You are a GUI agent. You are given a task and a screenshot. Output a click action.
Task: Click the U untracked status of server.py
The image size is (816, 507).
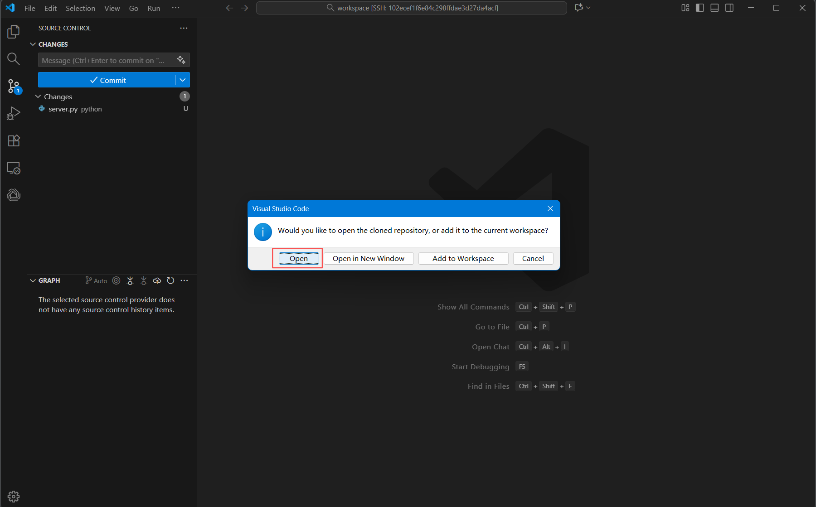click(x=186, y=109)
